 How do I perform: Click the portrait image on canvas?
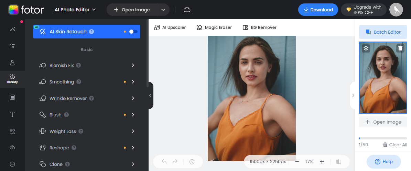(x=252, y=98)
